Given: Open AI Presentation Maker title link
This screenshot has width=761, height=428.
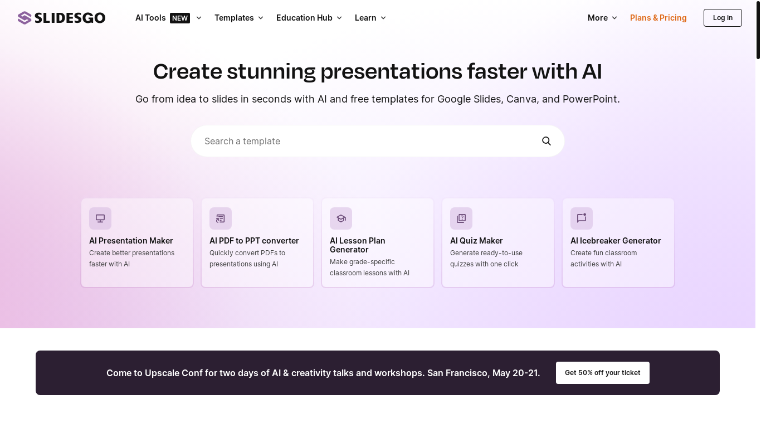Looking at the screenshot, I should pyautogui.click(x=131, y=241).
